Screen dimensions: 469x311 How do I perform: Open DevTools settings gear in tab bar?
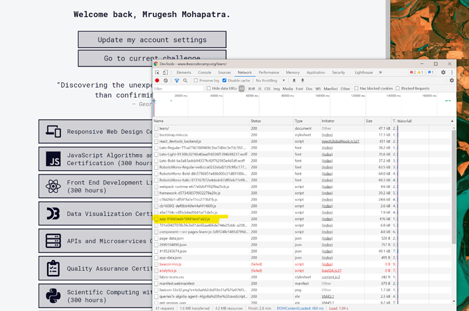coord(443,72)
